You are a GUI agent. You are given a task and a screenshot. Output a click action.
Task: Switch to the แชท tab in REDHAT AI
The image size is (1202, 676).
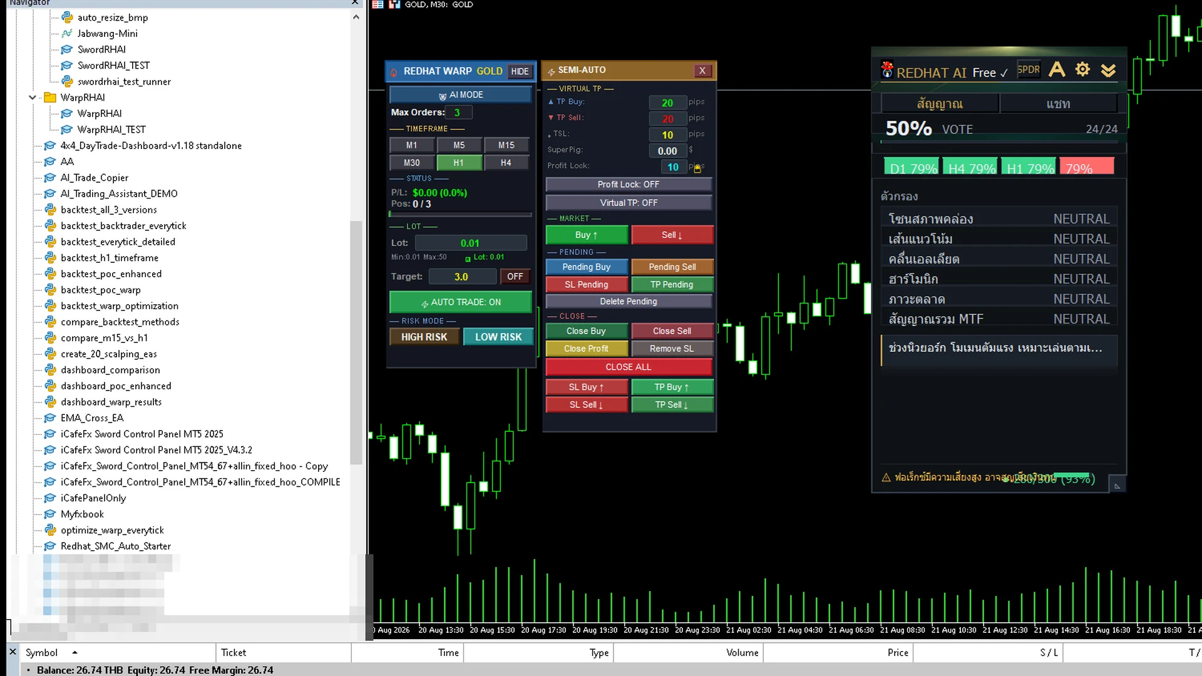[1058, 104]
